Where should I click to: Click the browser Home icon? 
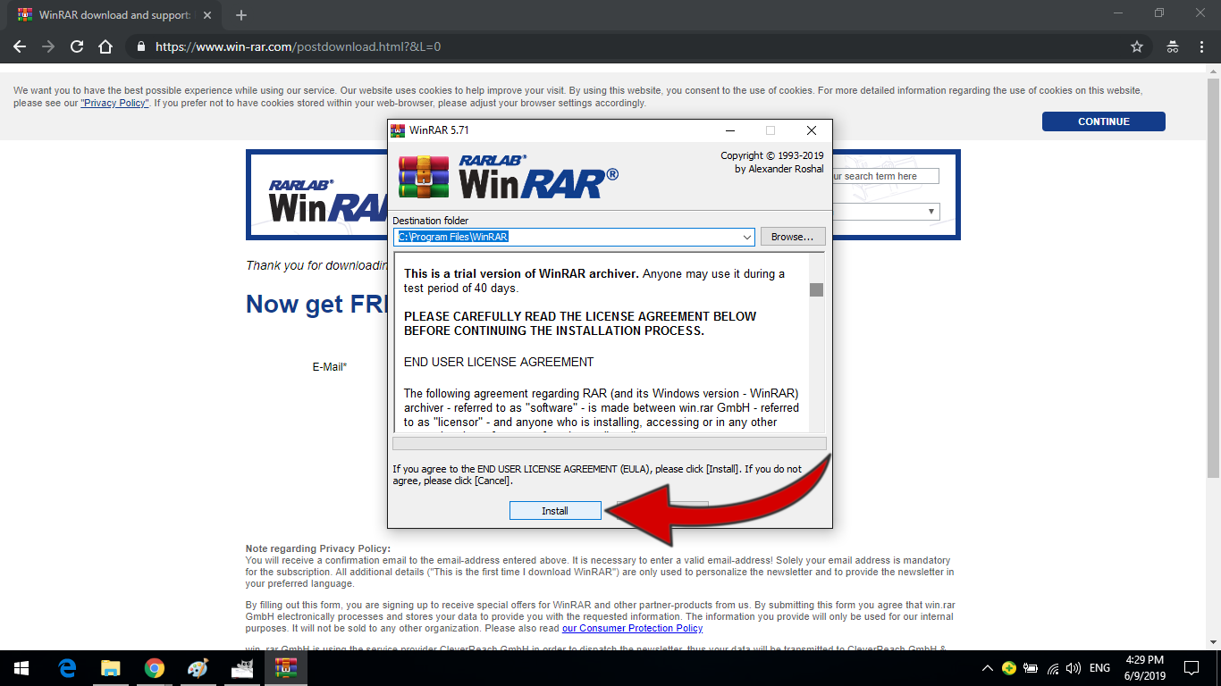coord(105,46)
